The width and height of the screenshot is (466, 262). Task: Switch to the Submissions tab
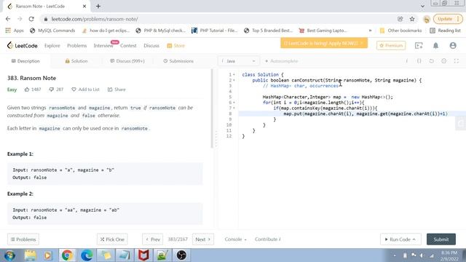point(178,61)
